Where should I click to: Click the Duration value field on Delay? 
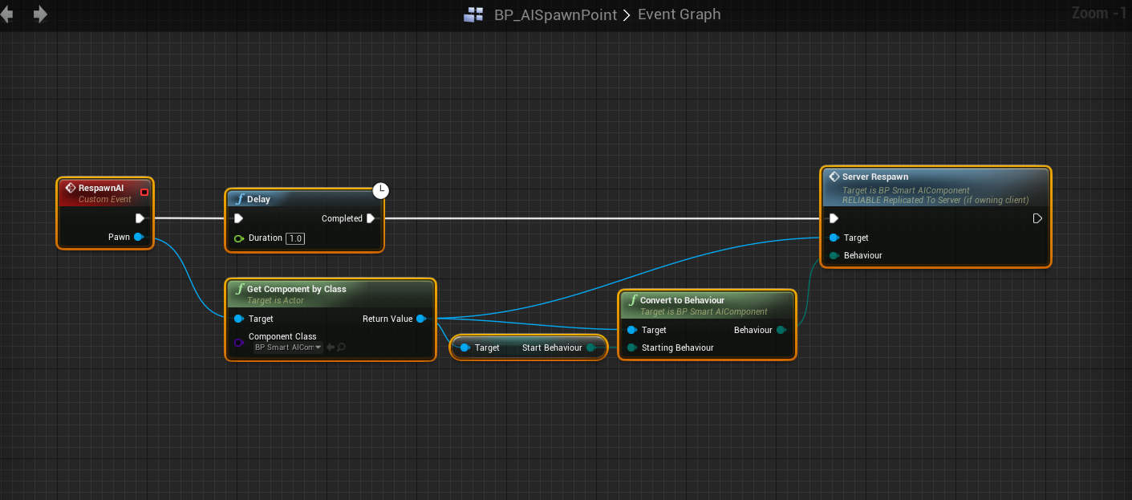pyautogui.click(x=295, y=238)
